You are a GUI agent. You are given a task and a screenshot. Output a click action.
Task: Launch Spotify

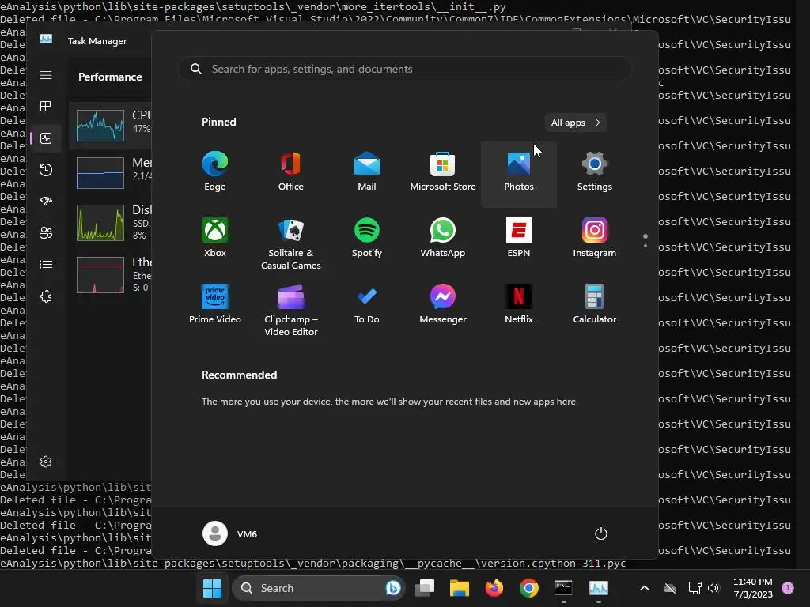pos(367,239)
